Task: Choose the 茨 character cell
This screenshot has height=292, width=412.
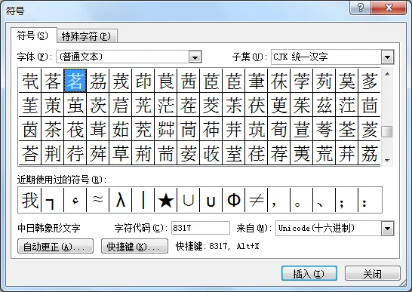Action: point(98,105)
